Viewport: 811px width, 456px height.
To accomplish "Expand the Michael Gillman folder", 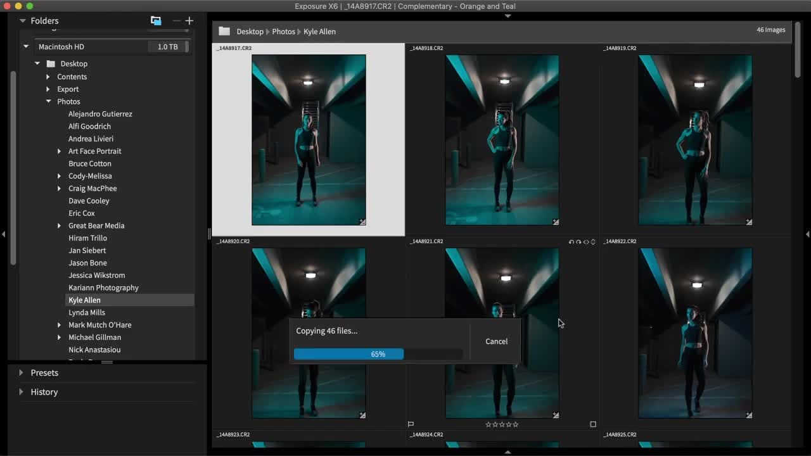I will 60,338.
